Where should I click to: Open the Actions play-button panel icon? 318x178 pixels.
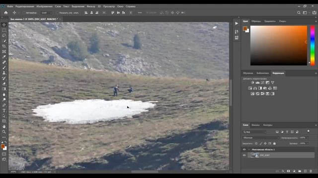237,23
